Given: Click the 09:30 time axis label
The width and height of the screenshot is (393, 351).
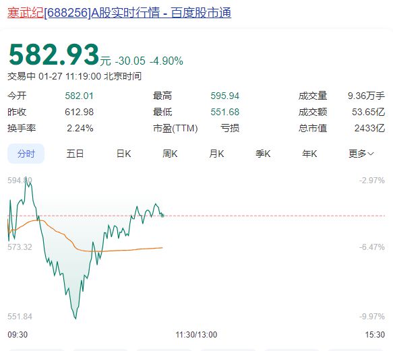Looking at the screenshot, I should click(18, 334).
